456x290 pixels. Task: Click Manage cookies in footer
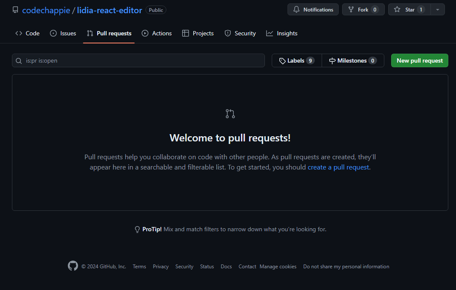click(x=278, y=267)
